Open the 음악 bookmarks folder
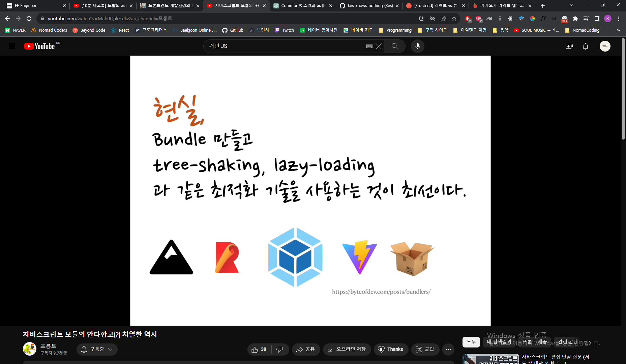 pyautogui.click(x=500, y=30)
